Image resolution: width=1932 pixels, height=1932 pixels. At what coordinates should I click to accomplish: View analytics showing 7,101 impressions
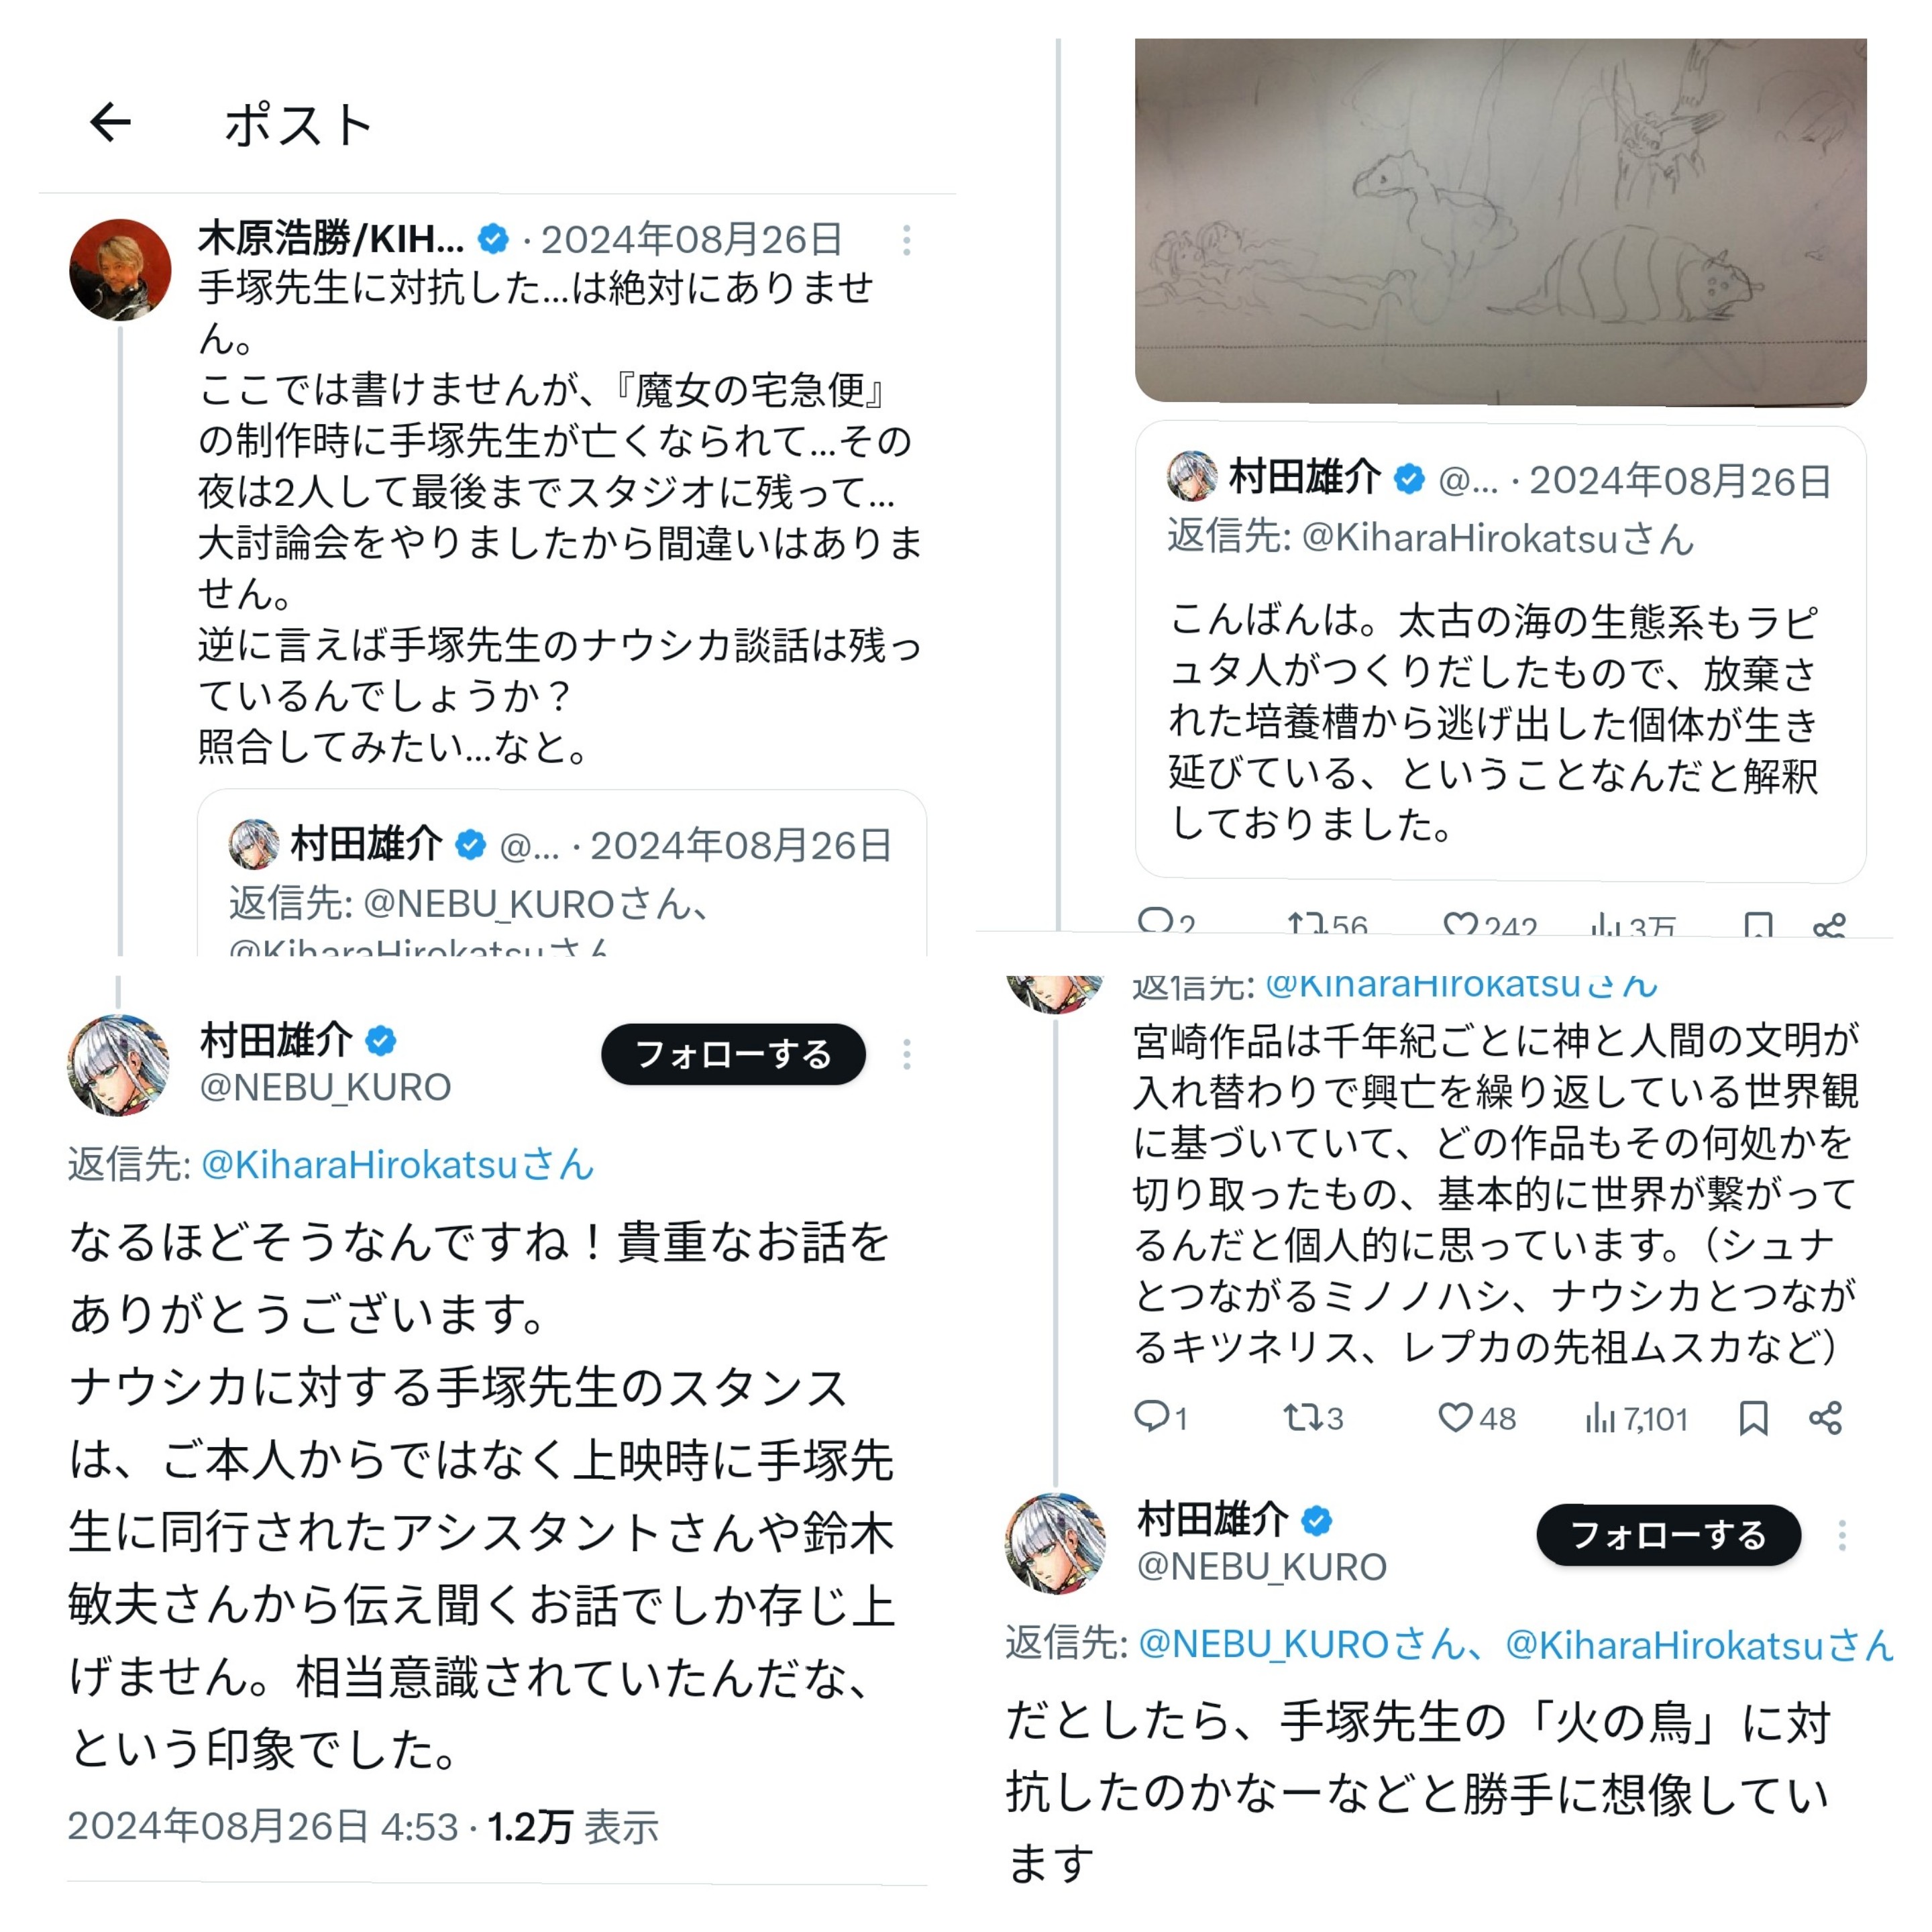coord(1636,1417)
